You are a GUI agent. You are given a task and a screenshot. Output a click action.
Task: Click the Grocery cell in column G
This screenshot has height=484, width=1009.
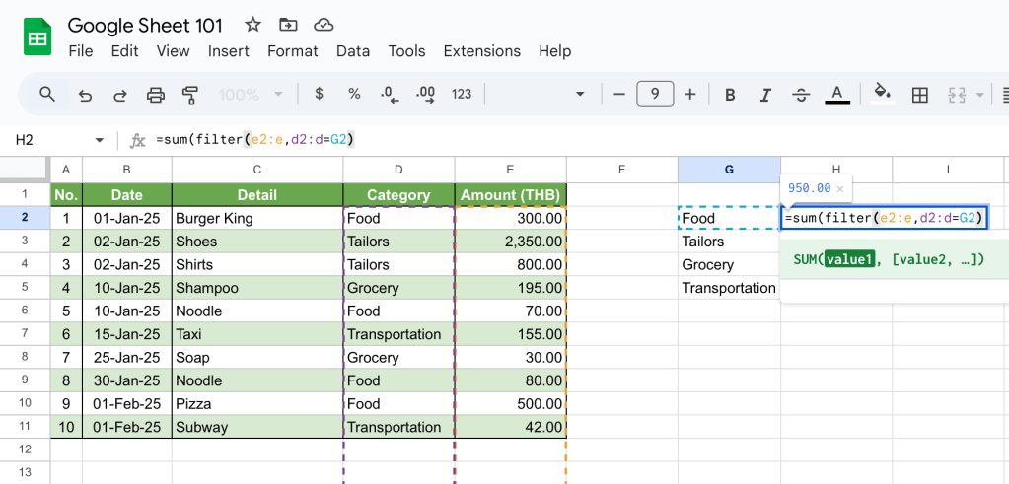coord(729,265)
